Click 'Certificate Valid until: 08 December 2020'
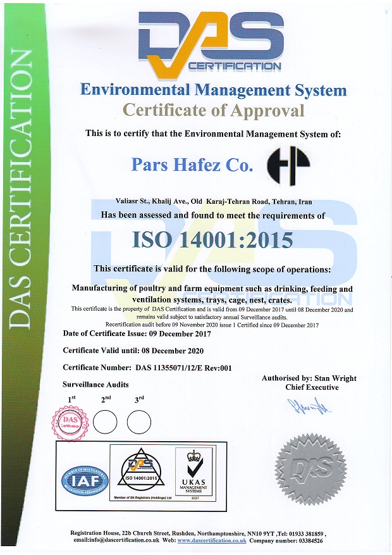The width and height of the screenshot is (392, 555). click(x=133, y=351)
